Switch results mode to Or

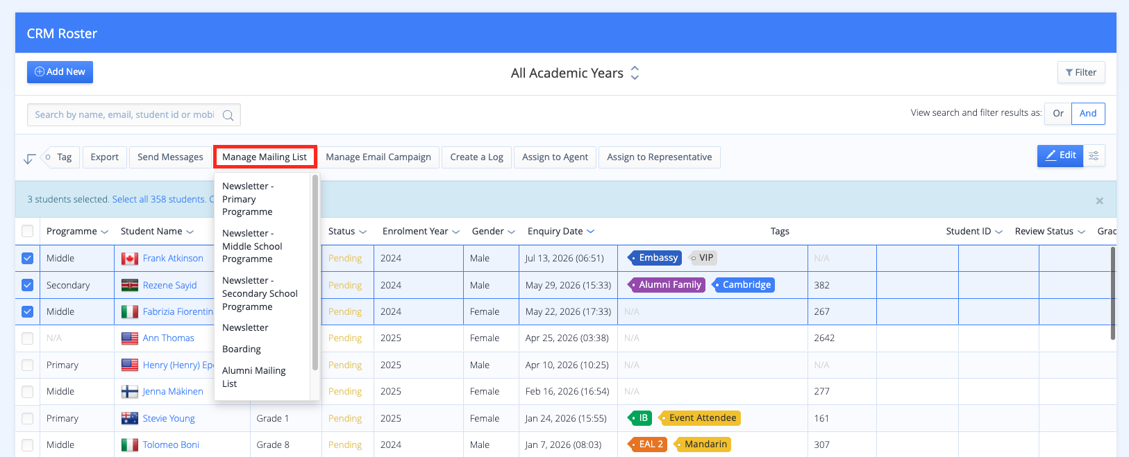[x=1057, y=114]
